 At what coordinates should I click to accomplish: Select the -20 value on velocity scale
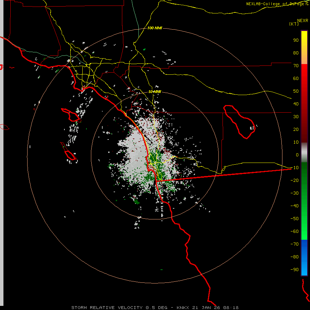click(294, 180)
